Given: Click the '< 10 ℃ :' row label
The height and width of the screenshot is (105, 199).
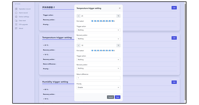Looking at the screenshot, I should [46, 55].
